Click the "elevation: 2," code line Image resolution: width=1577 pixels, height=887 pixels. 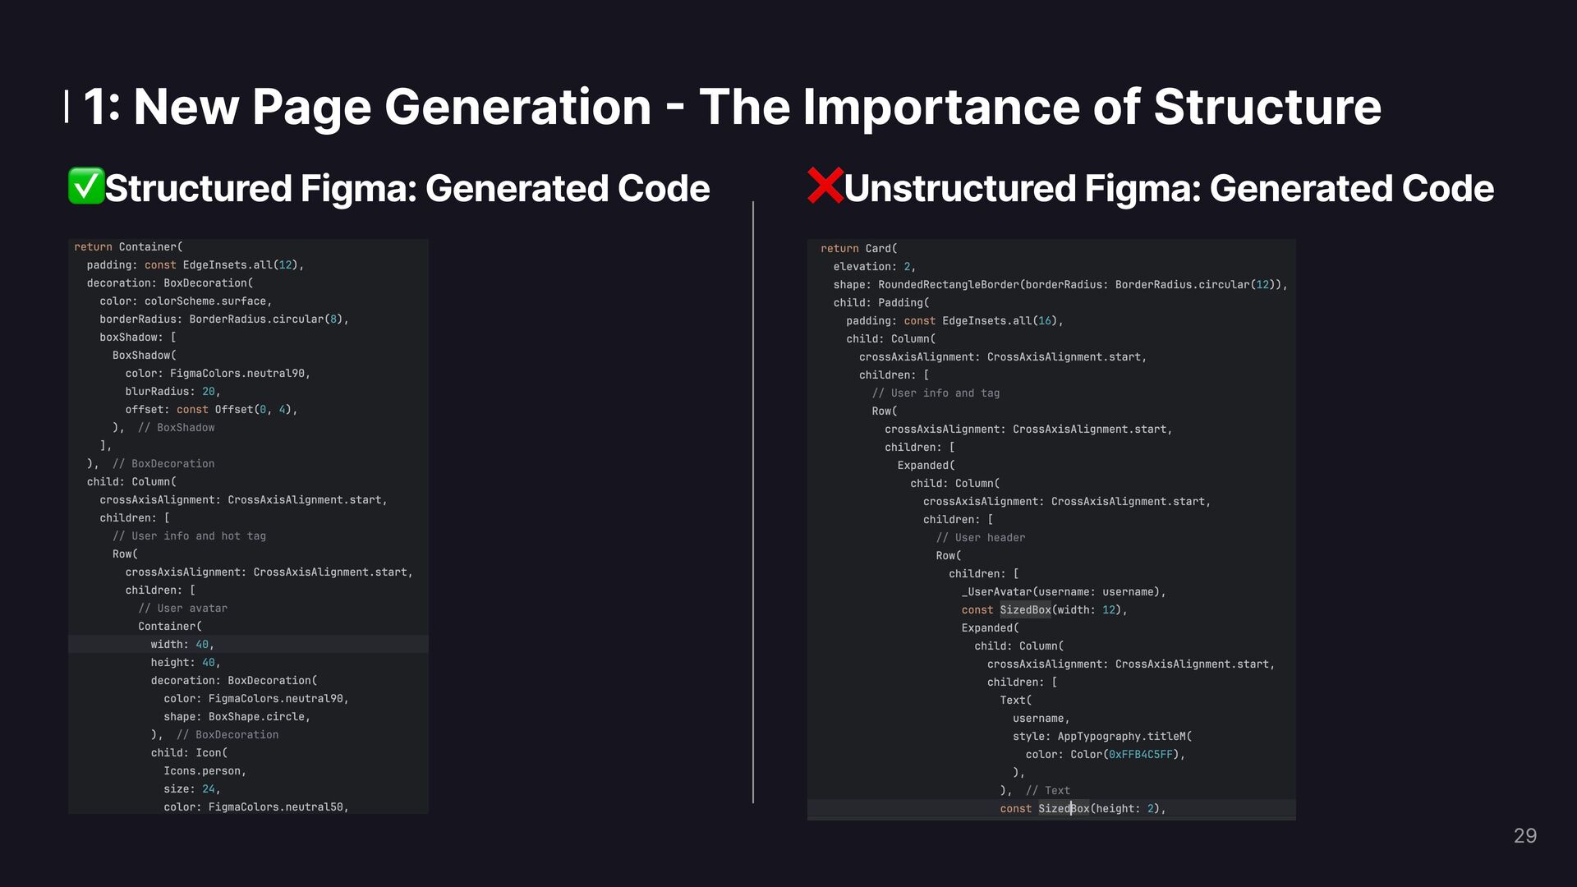click(874, 267)
